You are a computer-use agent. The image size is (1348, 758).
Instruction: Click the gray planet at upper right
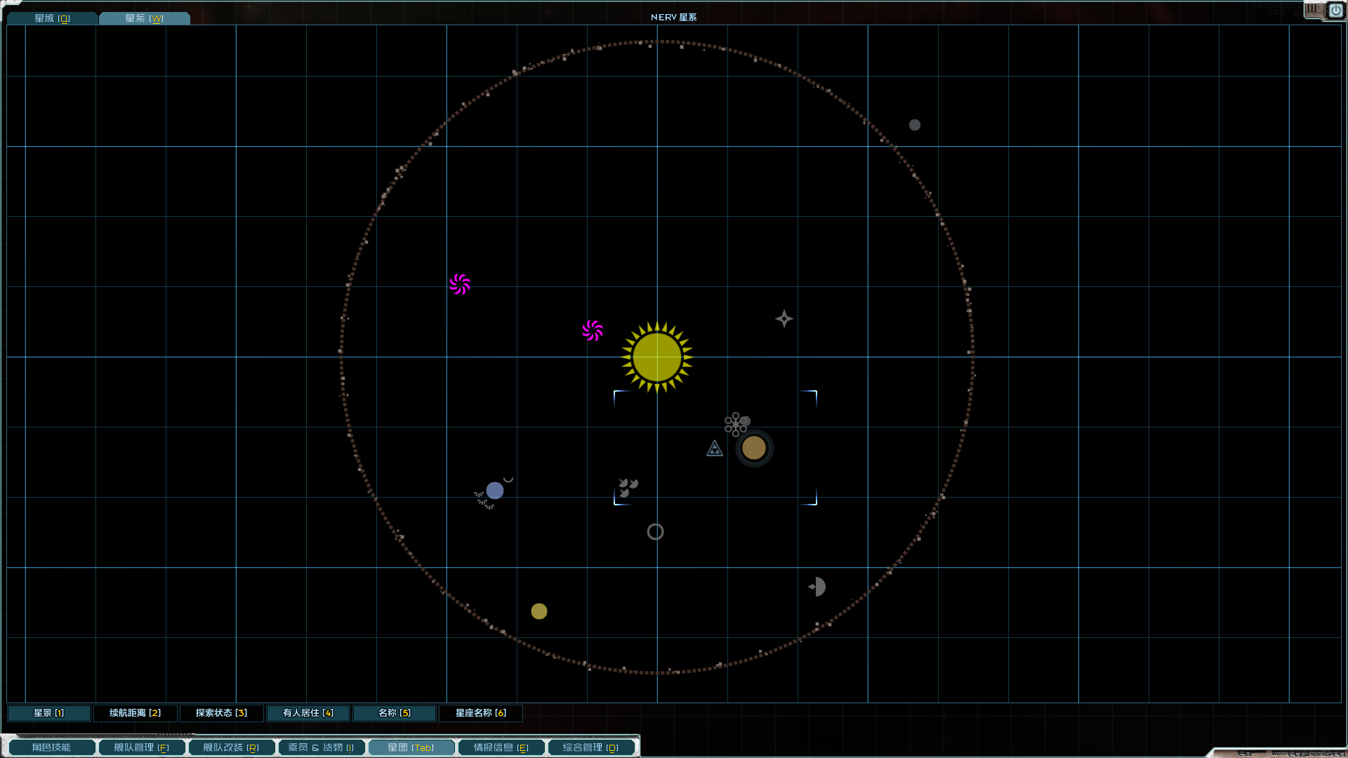[x=915, y=125]
